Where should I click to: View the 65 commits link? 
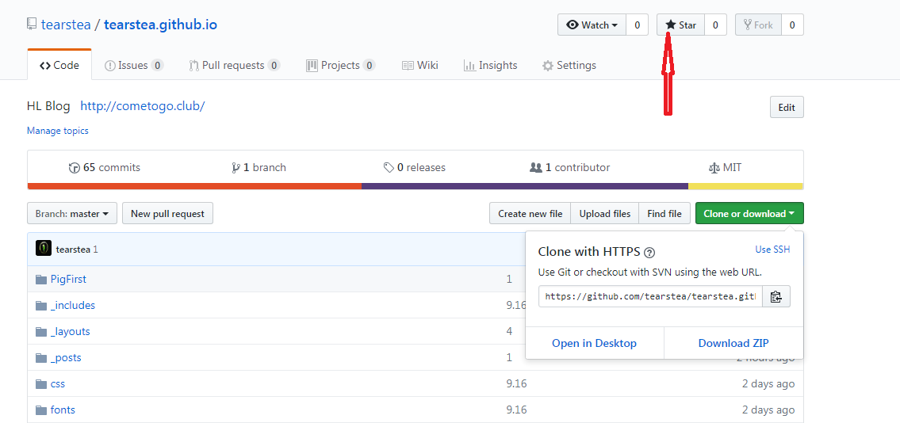pyautogui.click(x=104, y=168)
